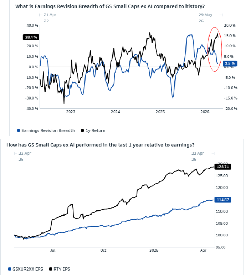Click the Jul x-axis label on bottom chart
Viewport: 246px width, 277px height.
pos(53,250)
